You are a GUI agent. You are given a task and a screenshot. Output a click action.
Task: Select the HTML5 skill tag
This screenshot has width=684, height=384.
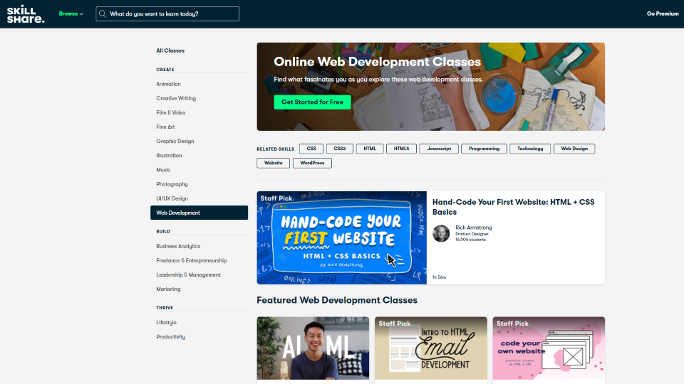click(401, 149)
